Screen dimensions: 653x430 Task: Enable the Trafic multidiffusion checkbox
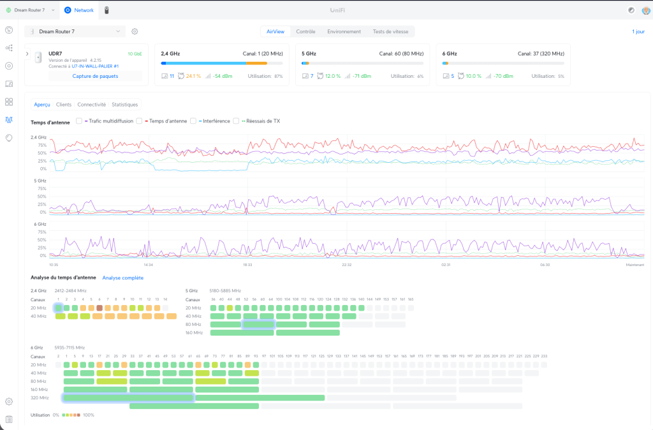[79, 121]
